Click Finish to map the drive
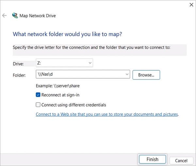196x166 pixels. pos(152,159)
